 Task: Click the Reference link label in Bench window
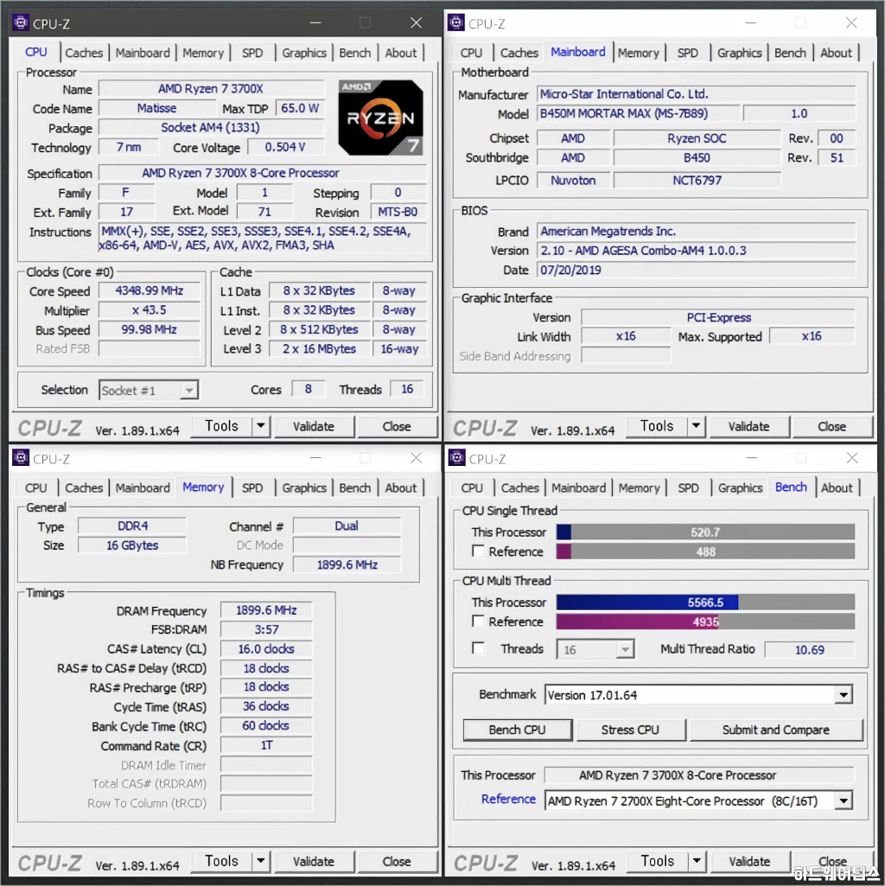tap(509, 799)
